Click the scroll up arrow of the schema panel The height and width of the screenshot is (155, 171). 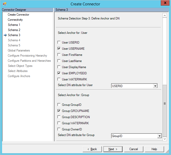pos(165,15)
